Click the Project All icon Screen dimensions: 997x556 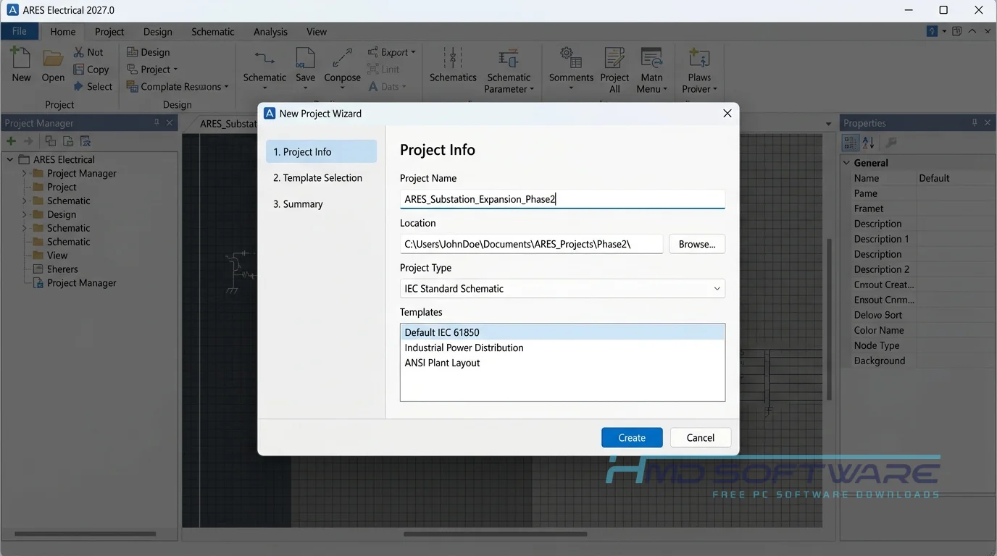[x=614, y=59]
